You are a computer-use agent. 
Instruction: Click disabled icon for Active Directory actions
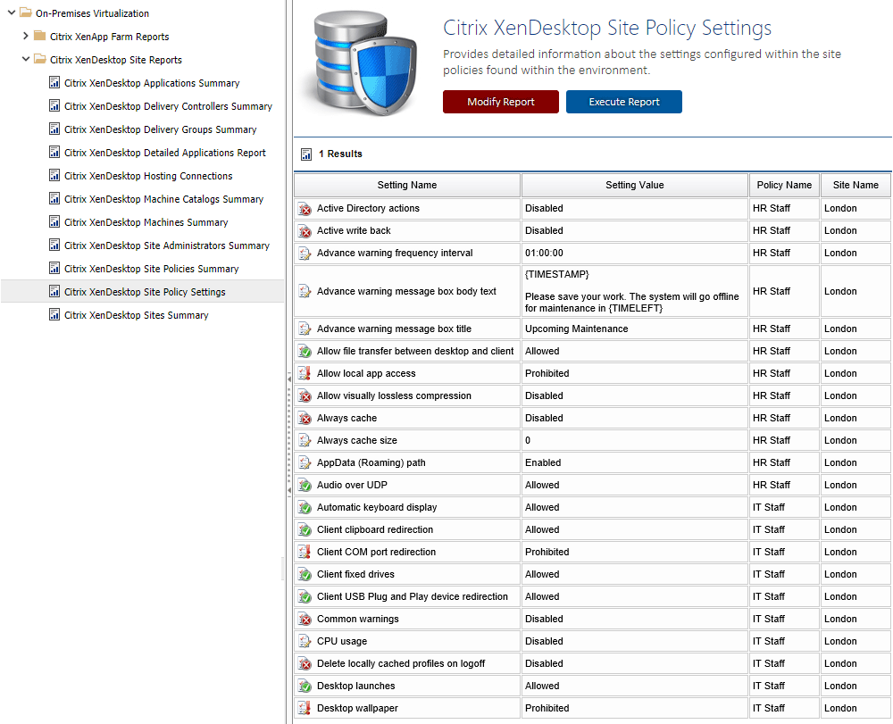point(305,209)
